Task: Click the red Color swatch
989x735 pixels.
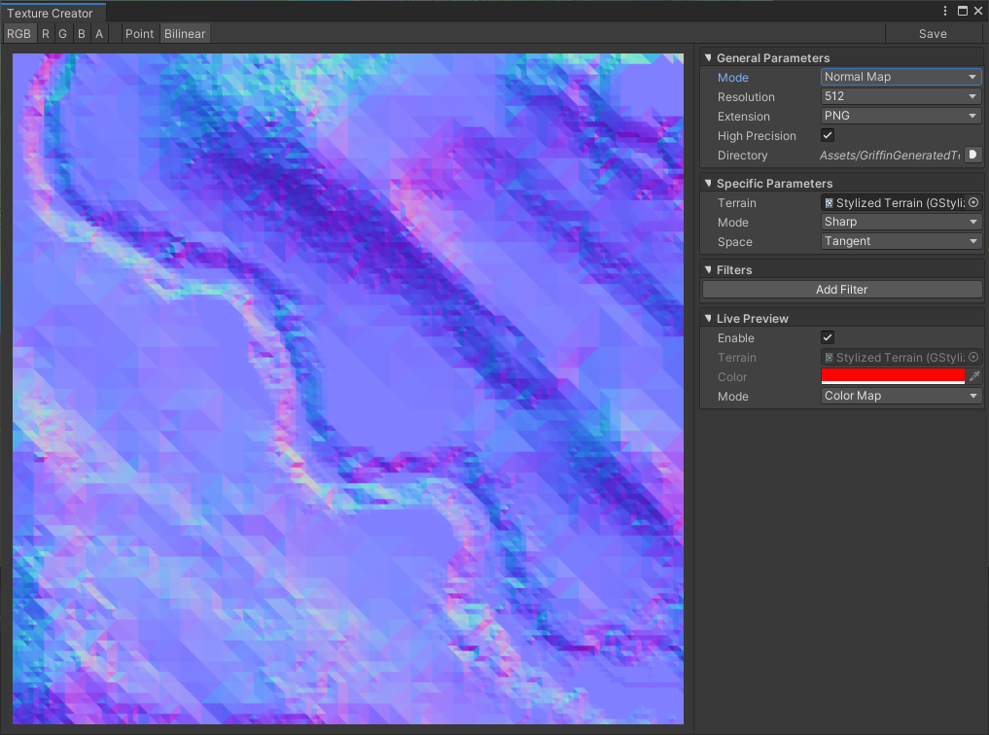Action: [x=892, y=376]
